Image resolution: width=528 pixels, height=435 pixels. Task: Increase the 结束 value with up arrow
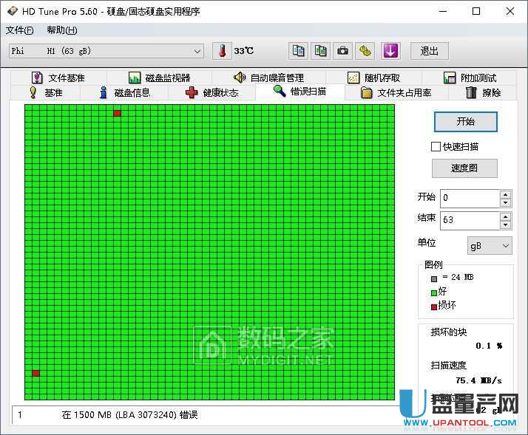click(505, 216)
